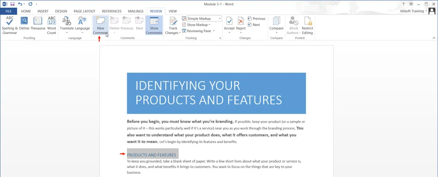
Task: Open Word Help
Action: click(403, 4)
